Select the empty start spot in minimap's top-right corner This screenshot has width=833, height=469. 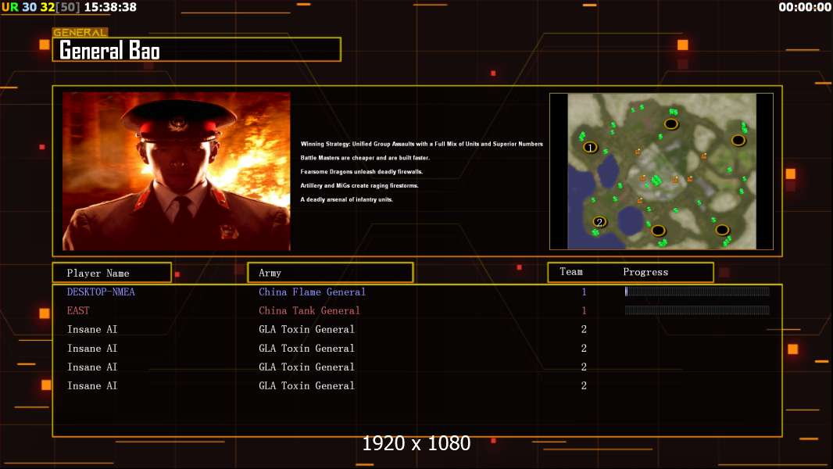(738, 140)
